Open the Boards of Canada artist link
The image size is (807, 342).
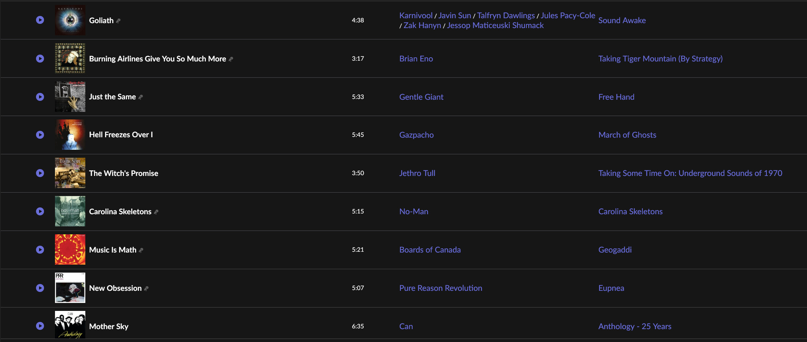[x=430, y=250]
